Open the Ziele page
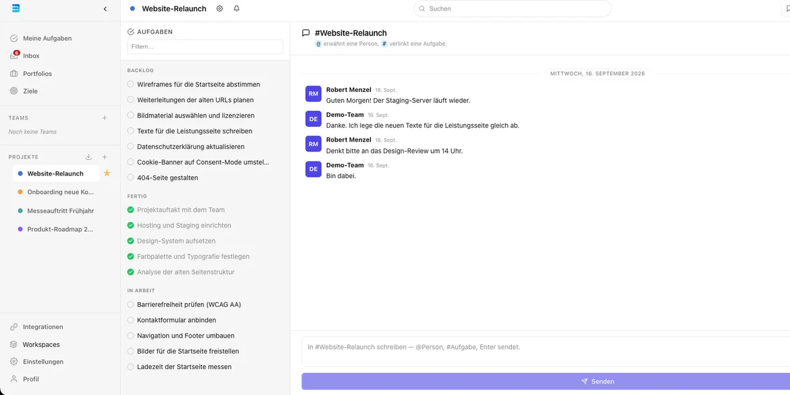The height and width of the screenshot is (395, 790). coord(30,91)
